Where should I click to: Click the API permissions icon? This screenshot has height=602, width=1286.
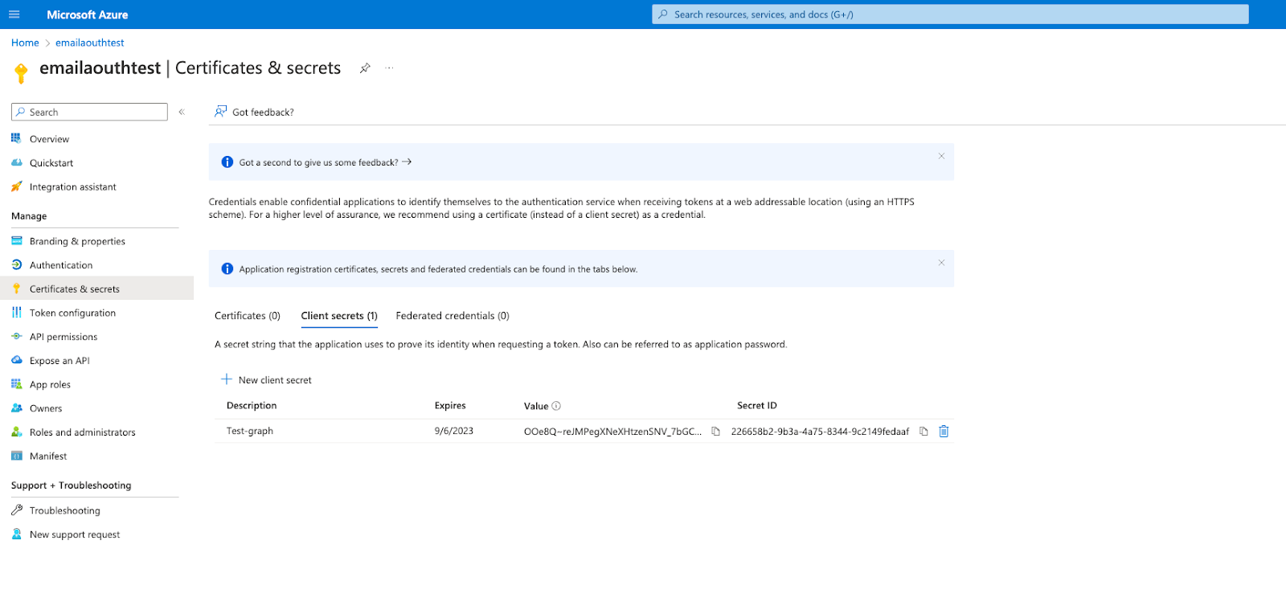point(16,336)
